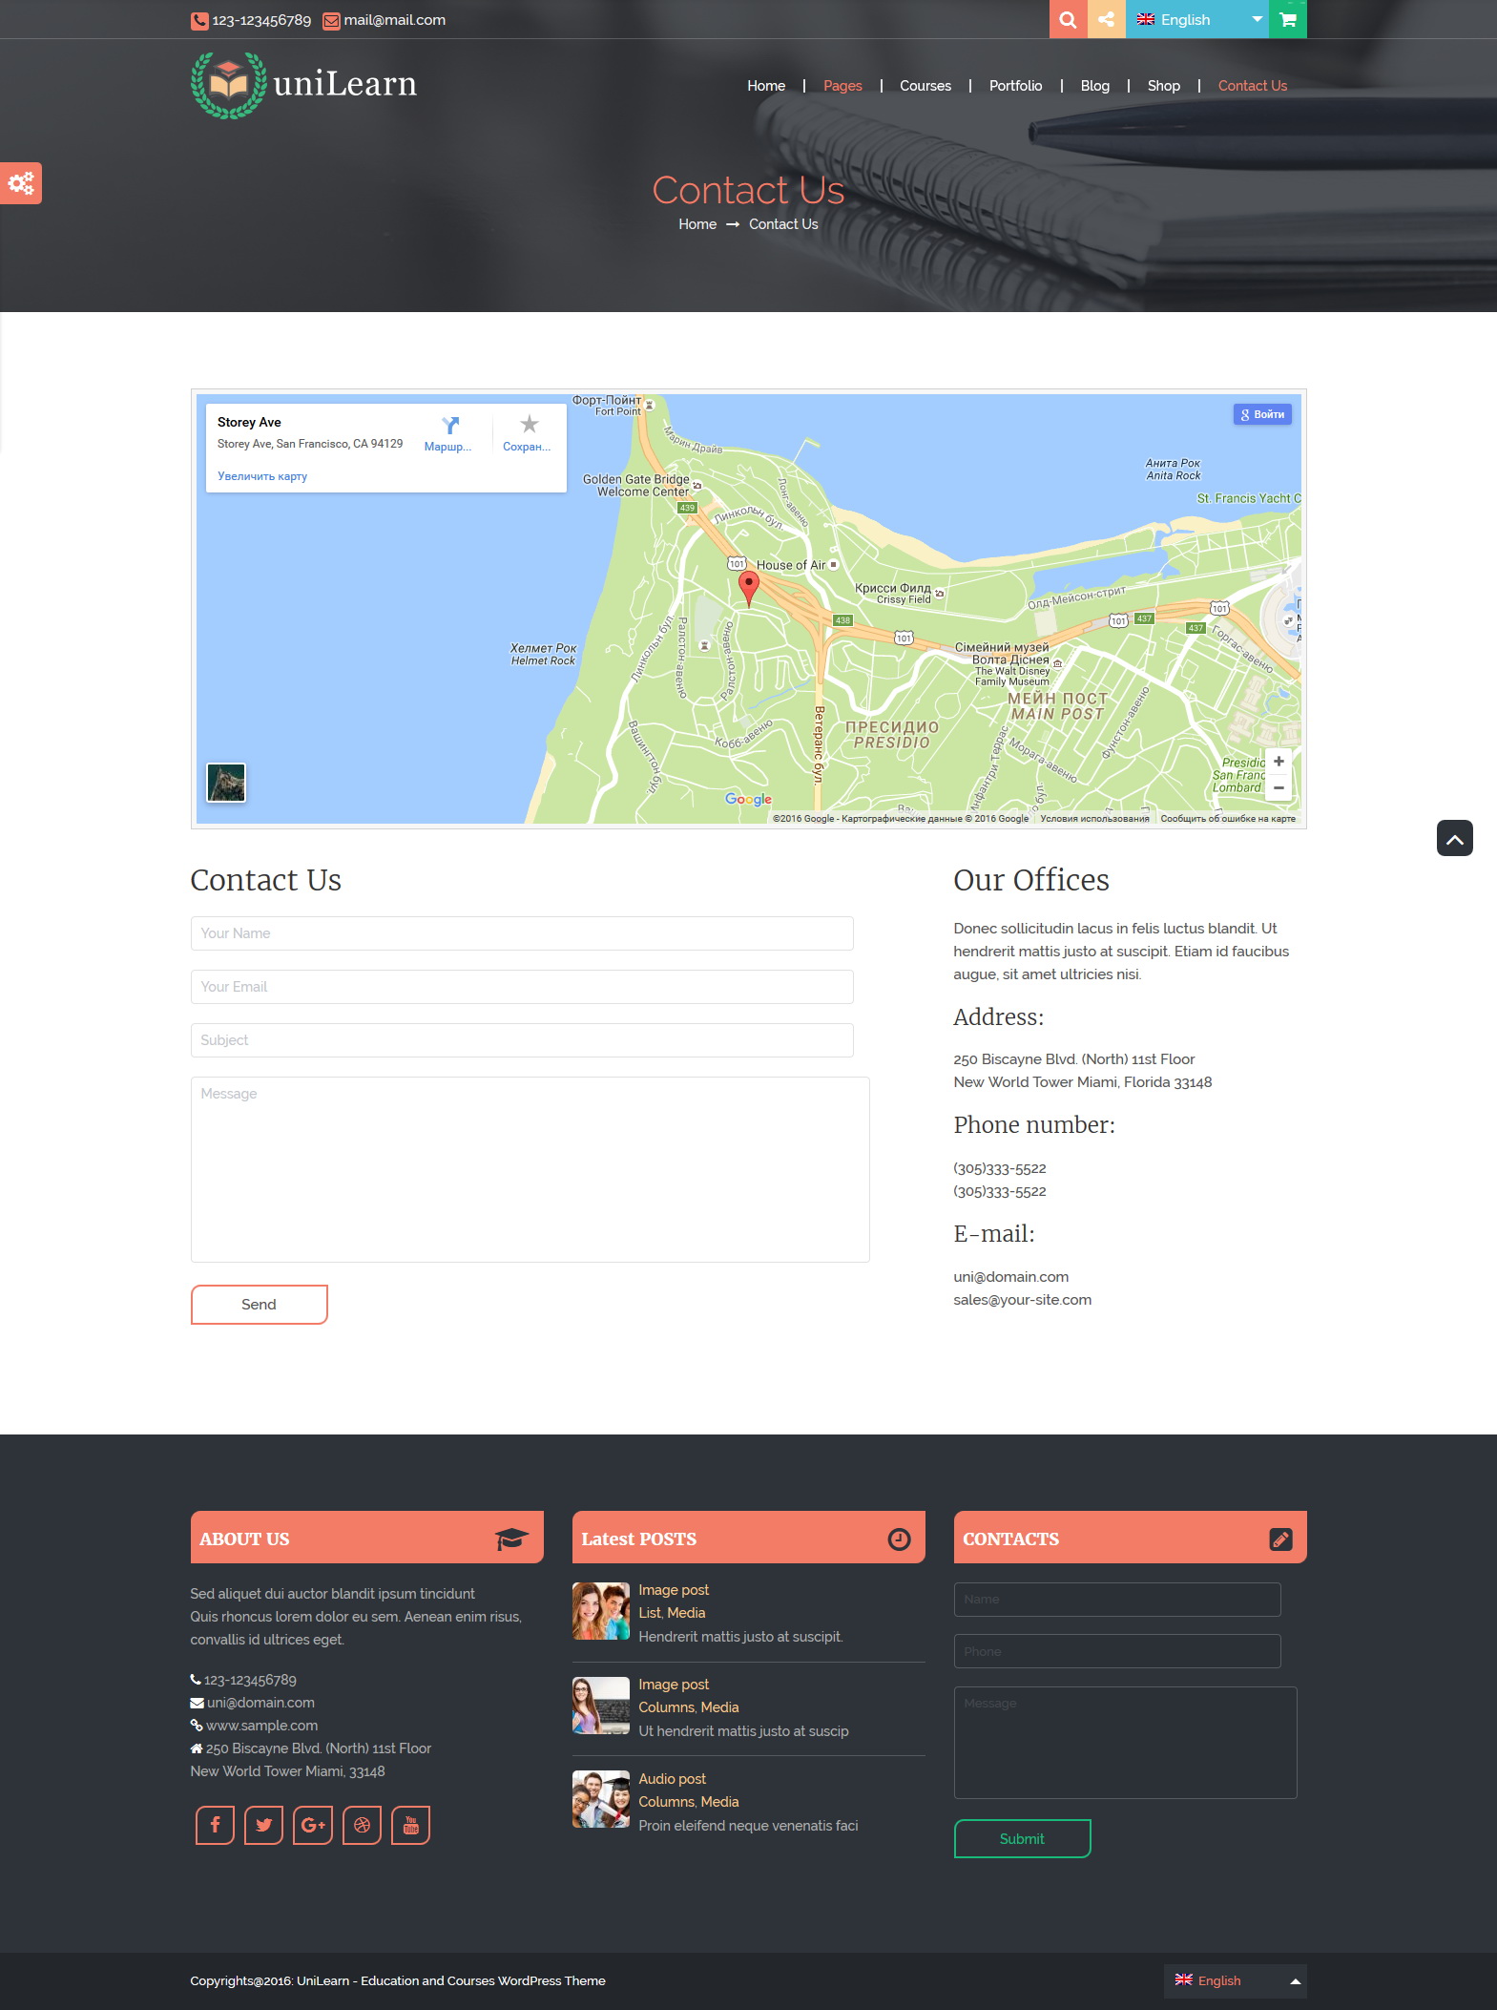The width and height of the screenshot is (1497, 2010).
Task: Click the footer Name input field
Action: 1117,1599
